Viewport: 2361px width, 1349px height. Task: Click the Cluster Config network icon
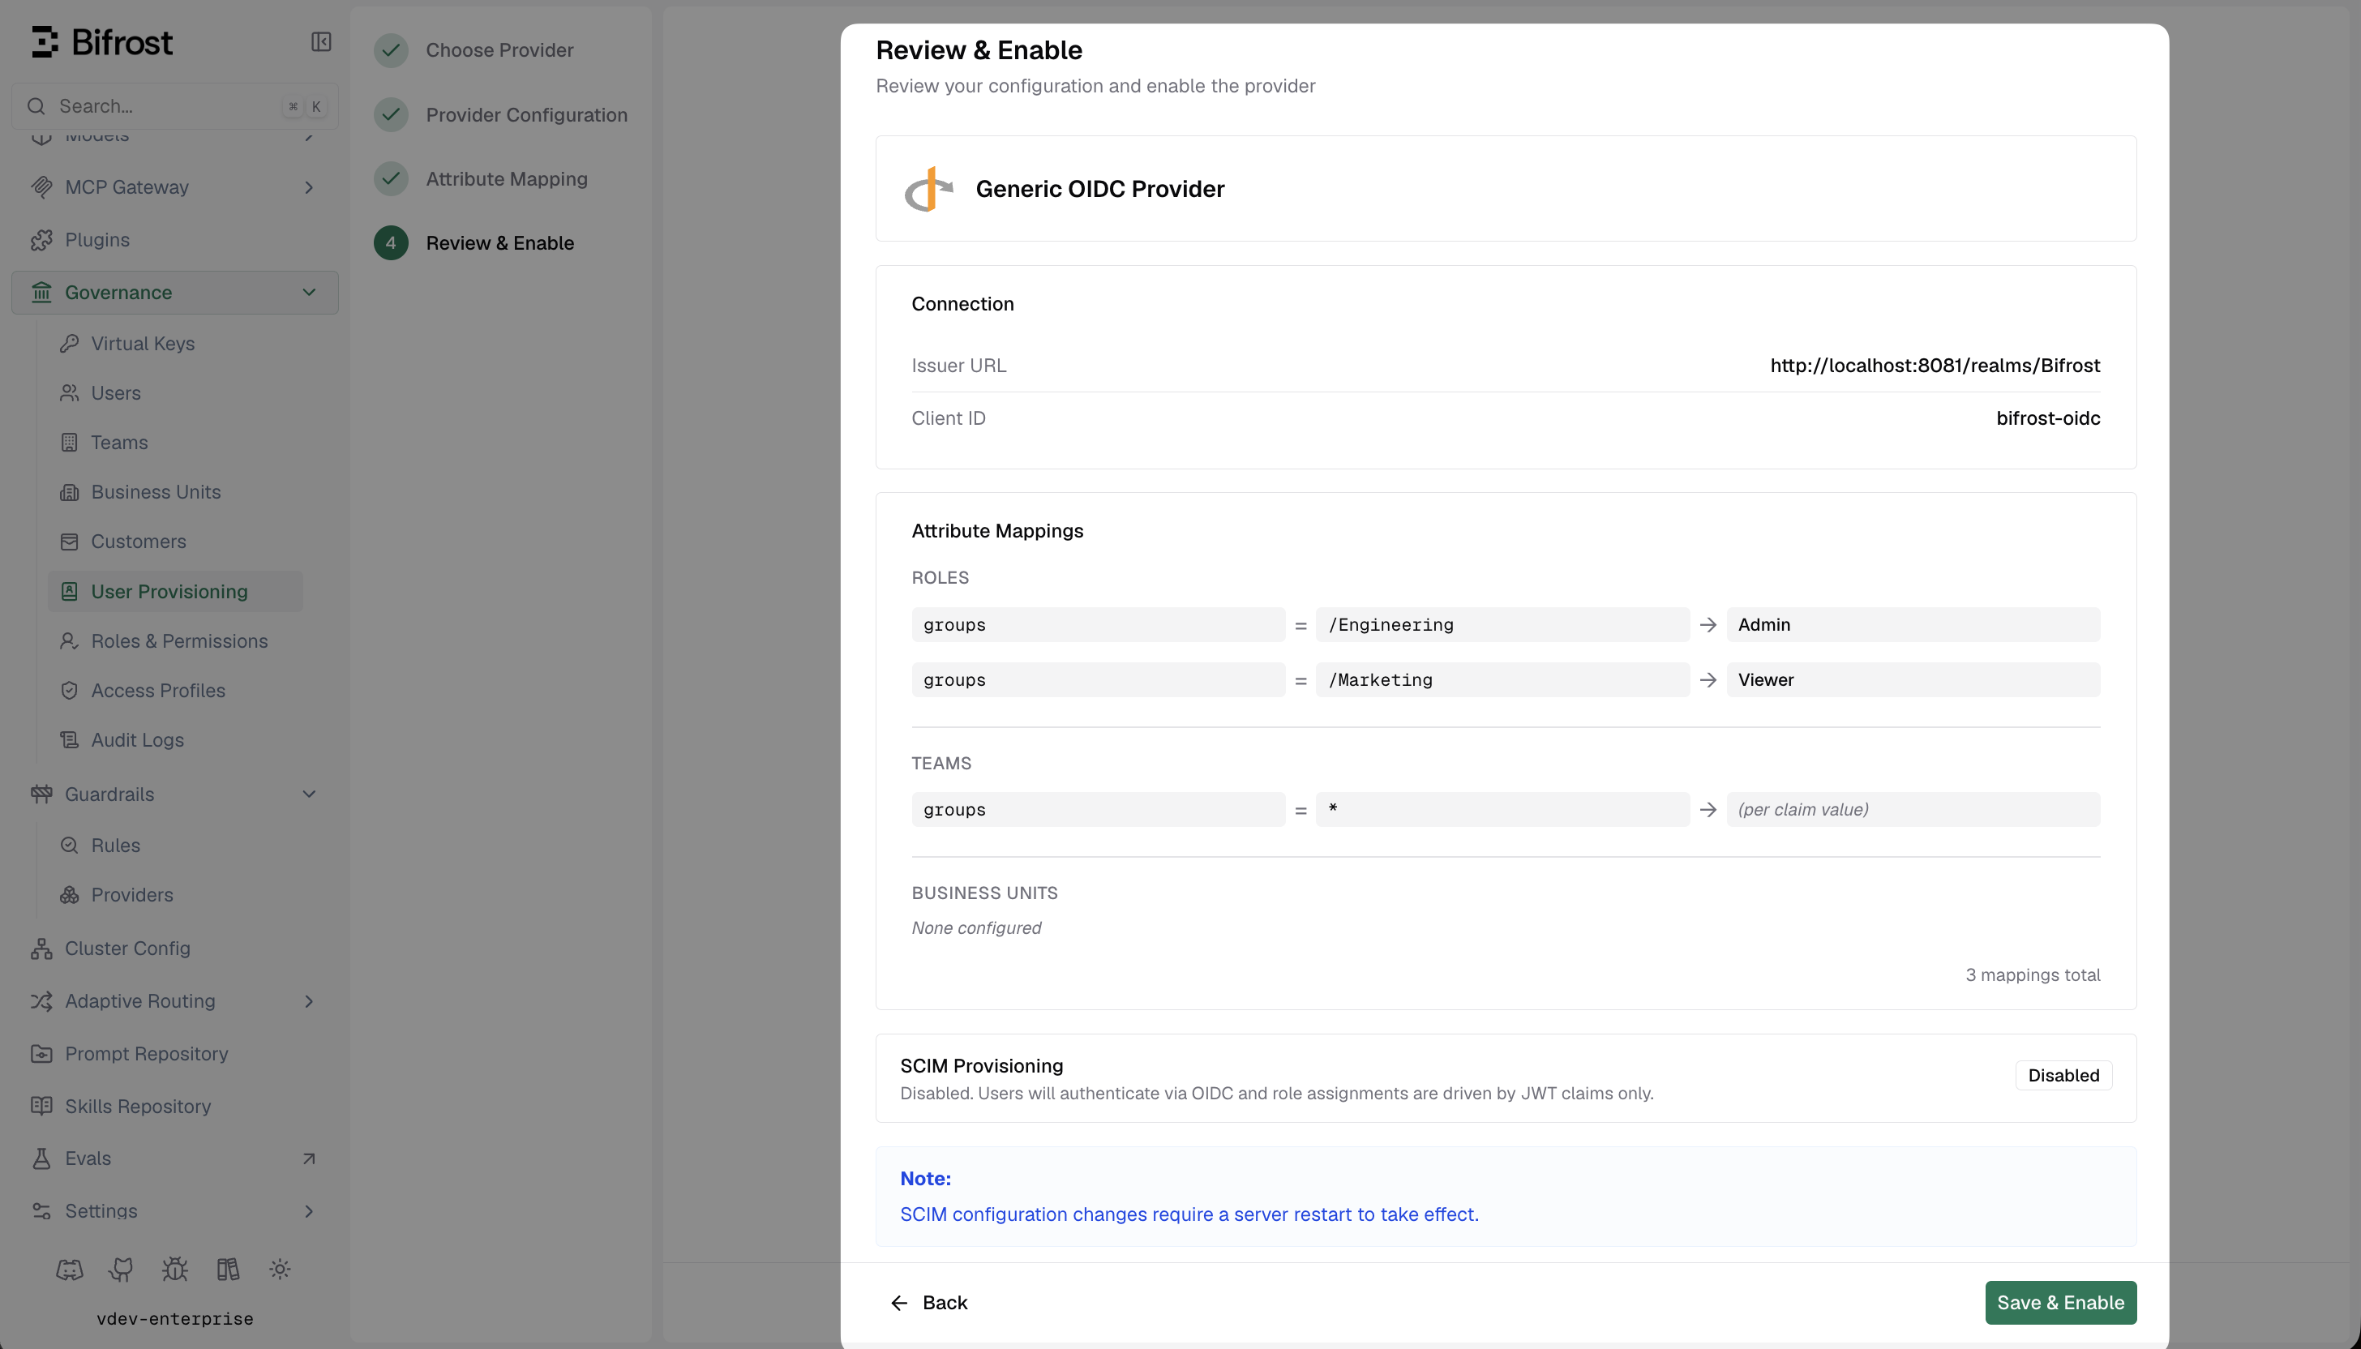(x=41, y=949)
